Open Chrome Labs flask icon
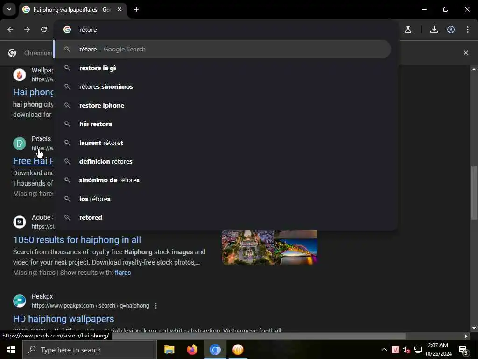 [408, 29]
